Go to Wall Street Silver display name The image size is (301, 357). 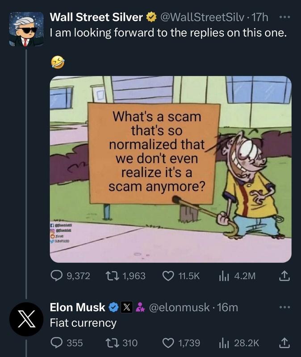click(x=96, y=18)
